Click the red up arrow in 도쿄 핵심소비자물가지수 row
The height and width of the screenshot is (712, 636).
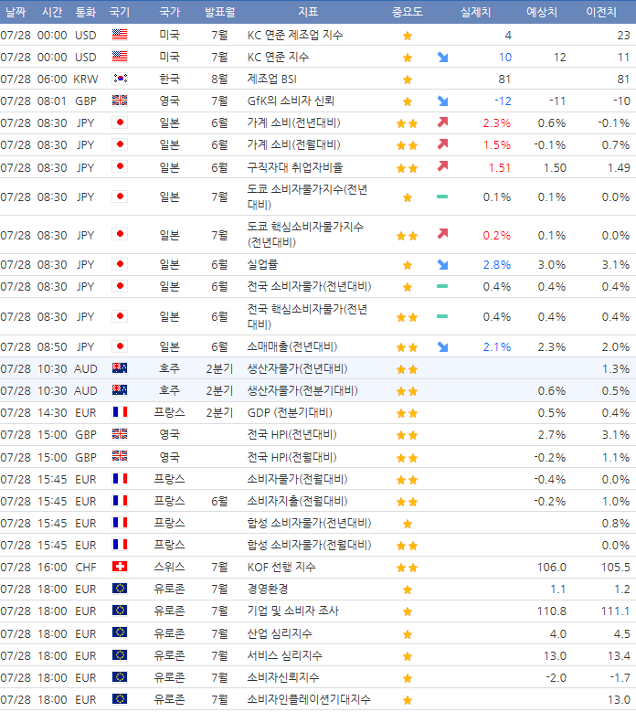442,234
